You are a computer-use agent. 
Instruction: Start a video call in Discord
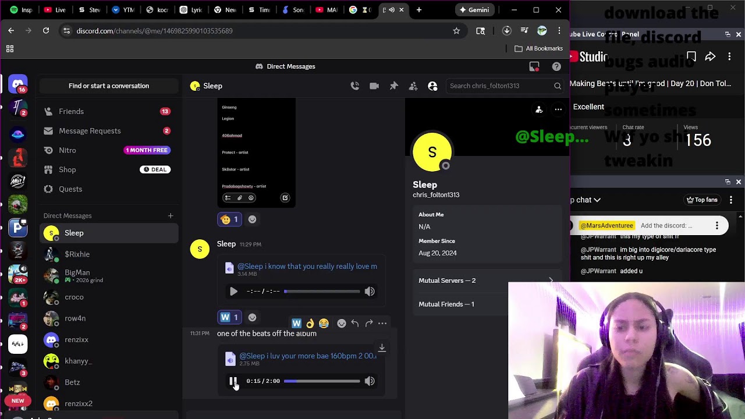click(x=374, y=86)
